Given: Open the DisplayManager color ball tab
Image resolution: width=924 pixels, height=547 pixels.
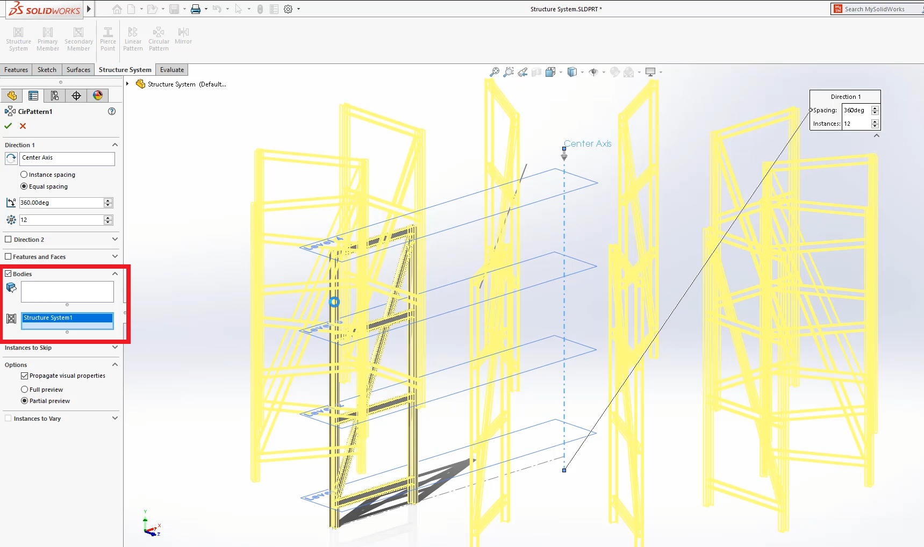Looking at the screenshot, I should click(98, 96).
